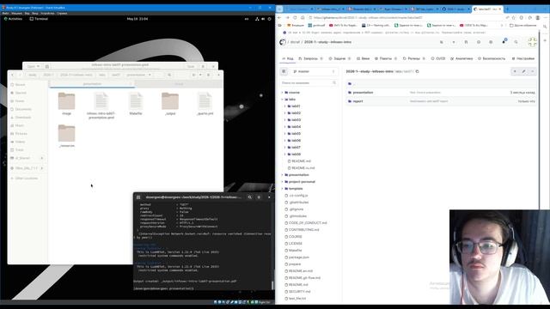Image resolution: width=550 pixels, height=309 pixels.
Task: Open the Релизы tab in repository
Action: click(x=414, y=58)
